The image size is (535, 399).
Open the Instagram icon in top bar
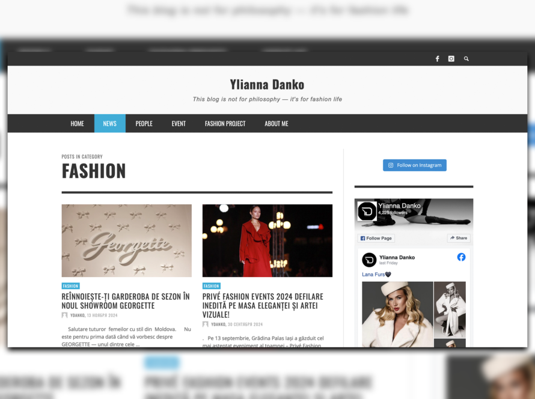click(x=451, y=59)
